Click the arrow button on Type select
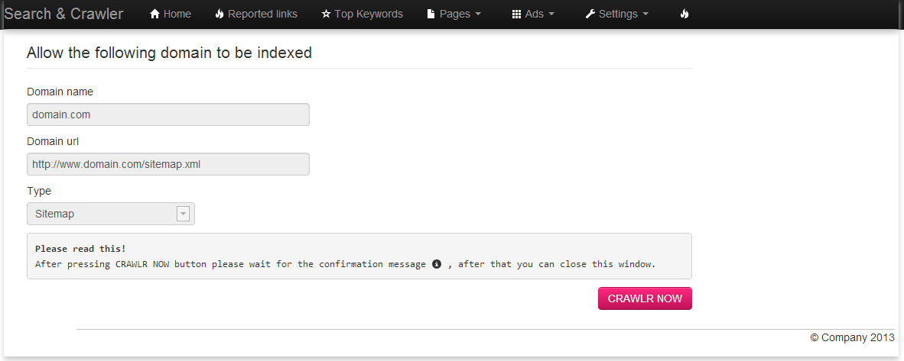The height and width of the screenshot is (361, 904). tap(183, 214)
